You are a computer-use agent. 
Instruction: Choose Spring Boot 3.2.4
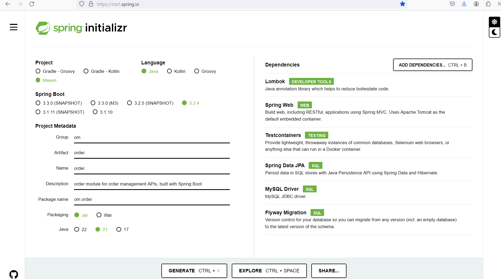[191, 103]
